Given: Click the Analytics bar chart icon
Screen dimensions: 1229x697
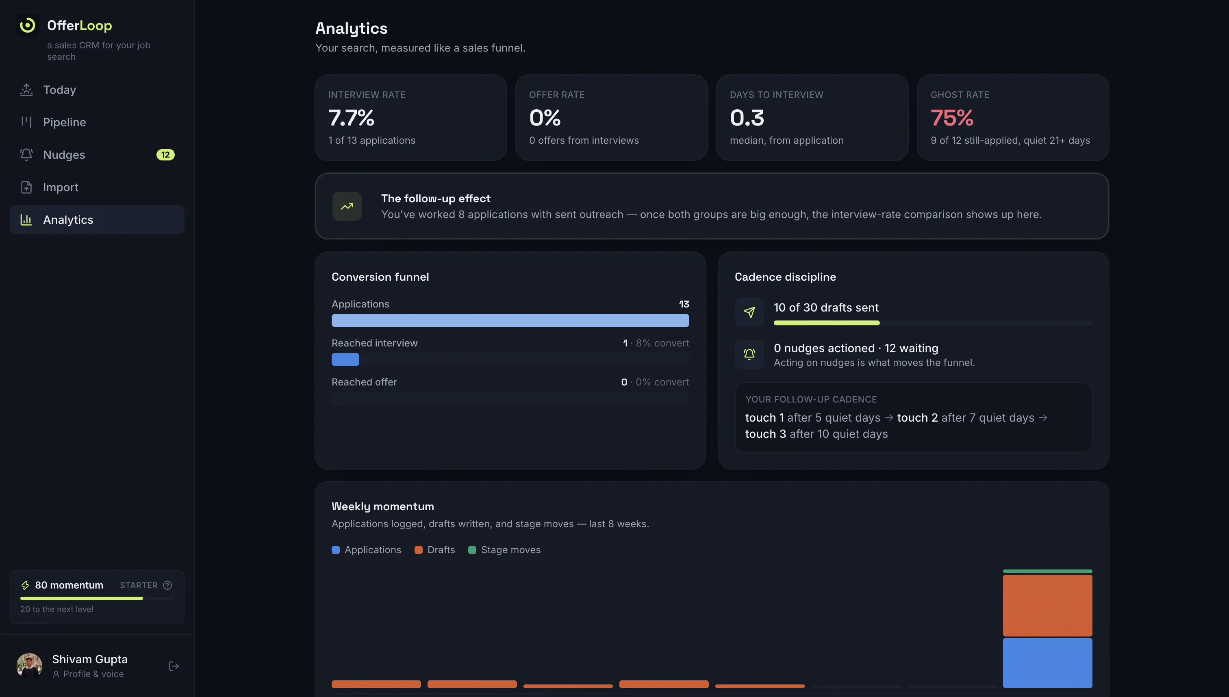Looking at the screenshot, I should (x=26, y=220).
